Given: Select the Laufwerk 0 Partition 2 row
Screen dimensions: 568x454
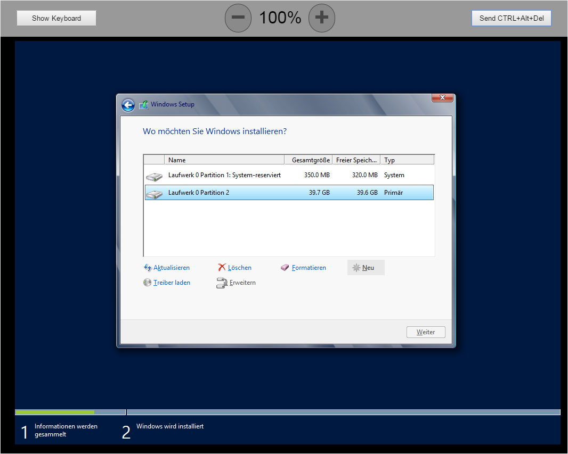Looking at the screenshot, I should [289, 193].
